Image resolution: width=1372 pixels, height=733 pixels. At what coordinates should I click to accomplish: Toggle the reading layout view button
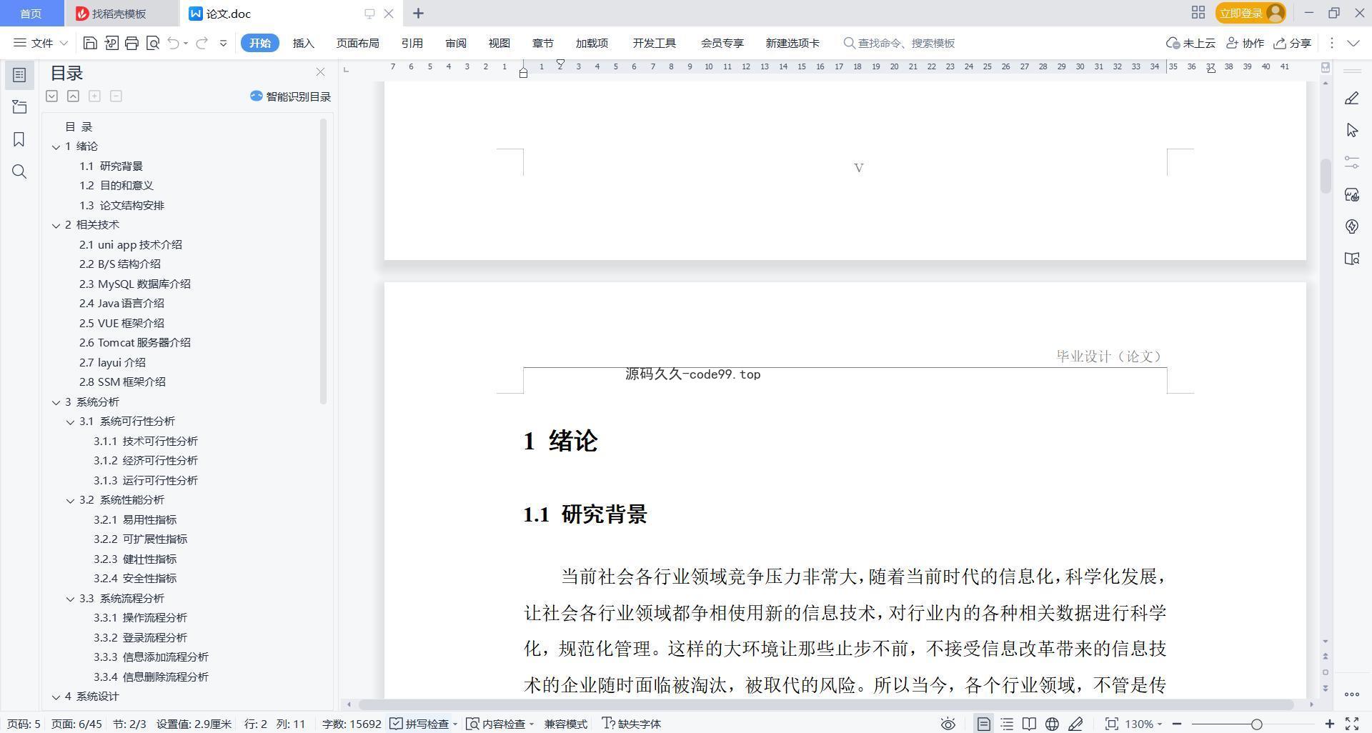coord(1029,724)
